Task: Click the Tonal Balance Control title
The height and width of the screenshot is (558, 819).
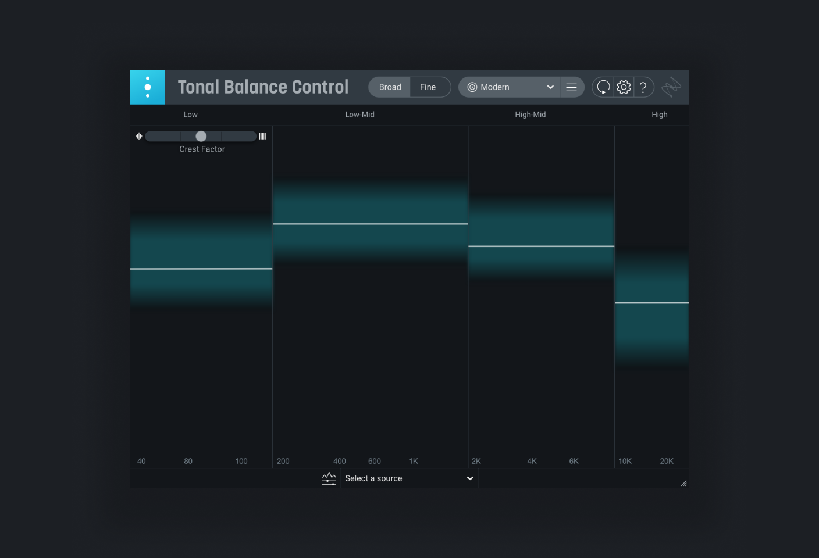Action: (263, 87)
